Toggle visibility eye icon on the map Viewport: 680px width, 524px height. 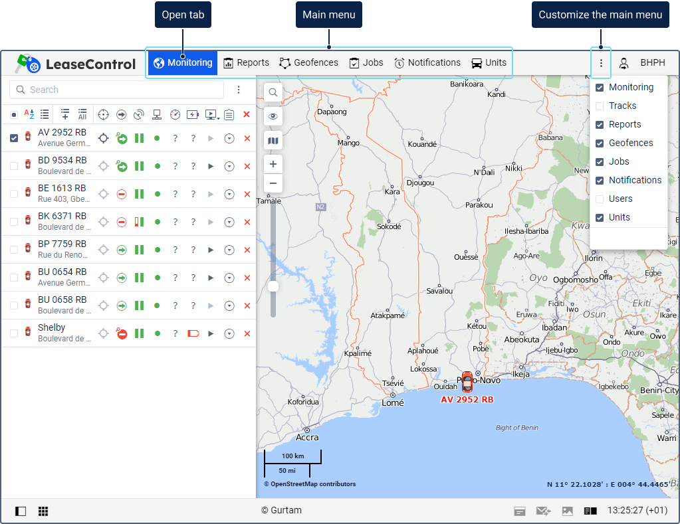tap(273, 117)
